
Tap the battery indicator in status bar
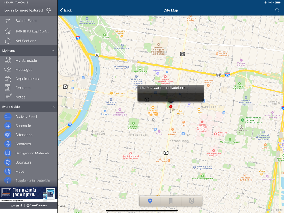tap(278, 3)
